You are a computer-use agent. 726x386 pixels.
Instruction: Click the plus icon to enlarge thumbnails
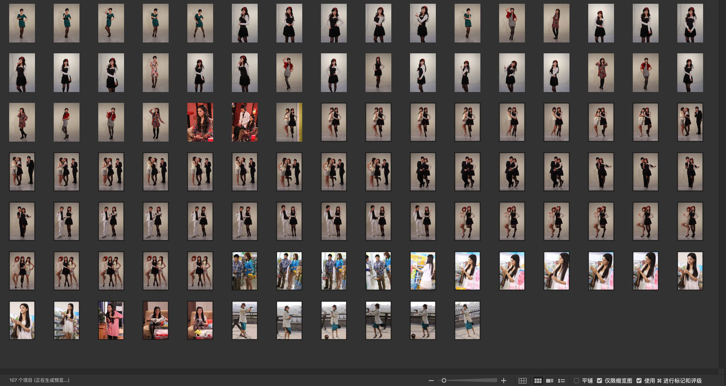click(x=504, y=381)
